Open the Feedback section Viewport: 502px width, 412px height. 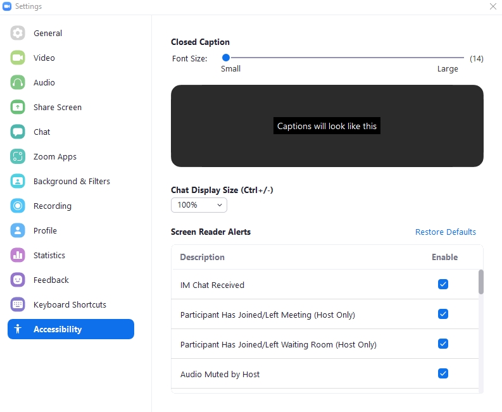tap(51, 280)
